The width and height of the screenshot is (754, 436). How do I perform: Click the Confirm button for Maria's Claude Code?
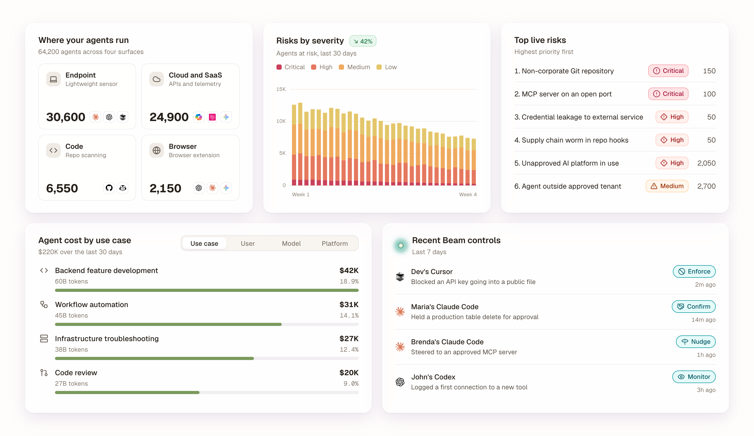pyautogui.click(x=694, y=307)
